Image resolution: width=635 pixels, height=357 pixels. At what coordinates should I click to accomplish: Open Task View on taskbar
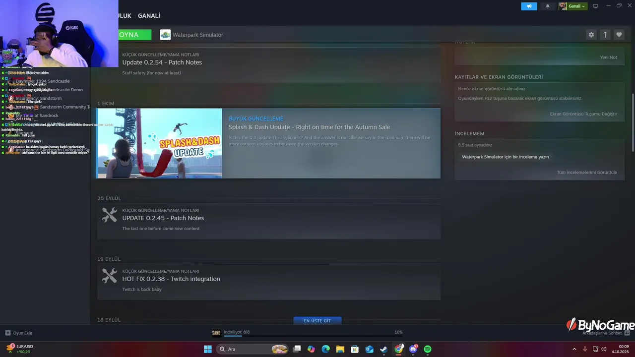[297, 349]
